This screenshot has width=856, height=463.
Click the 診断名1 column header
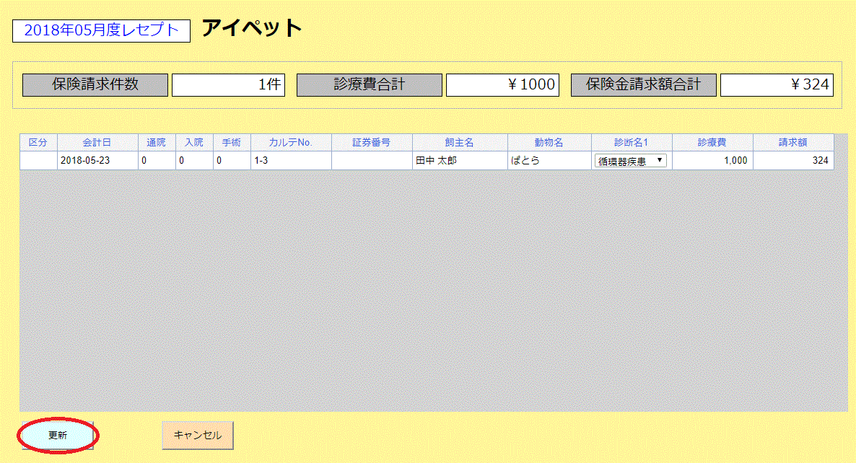click(632, 142)
